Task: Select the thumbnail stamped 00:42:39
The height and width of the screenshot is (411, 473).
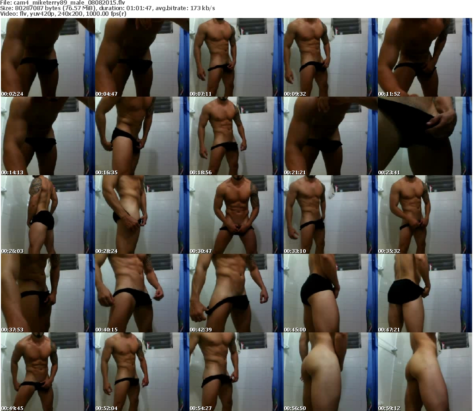Action: pyautogui.click(x=236, y=293)
